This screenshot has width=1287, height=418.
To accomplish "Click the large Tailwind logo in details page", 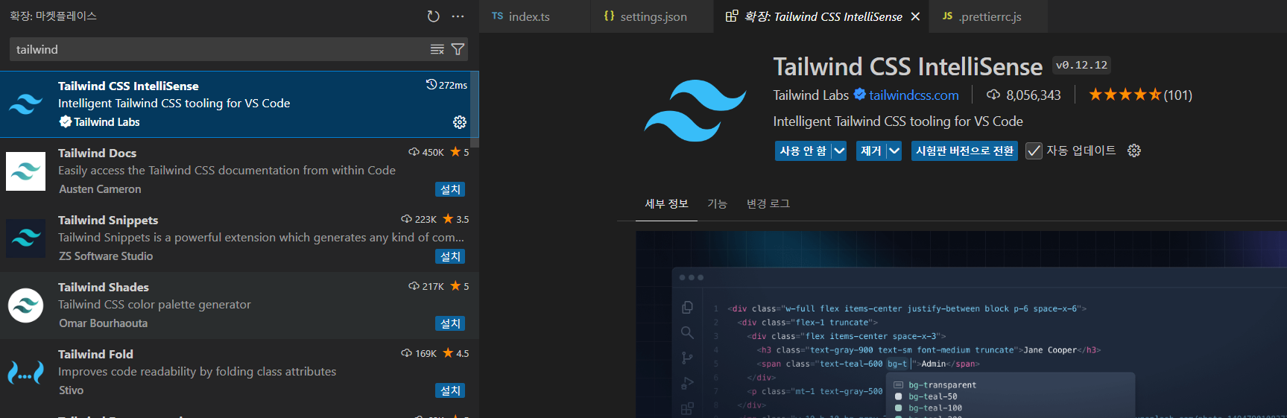I will pyautogui.click(x=695, y=110).
